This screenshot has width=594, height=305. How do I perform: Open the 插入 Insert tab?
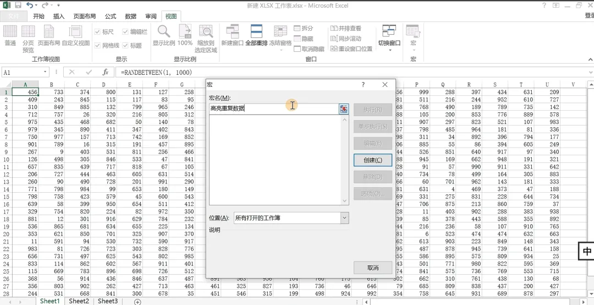point(59,16)
